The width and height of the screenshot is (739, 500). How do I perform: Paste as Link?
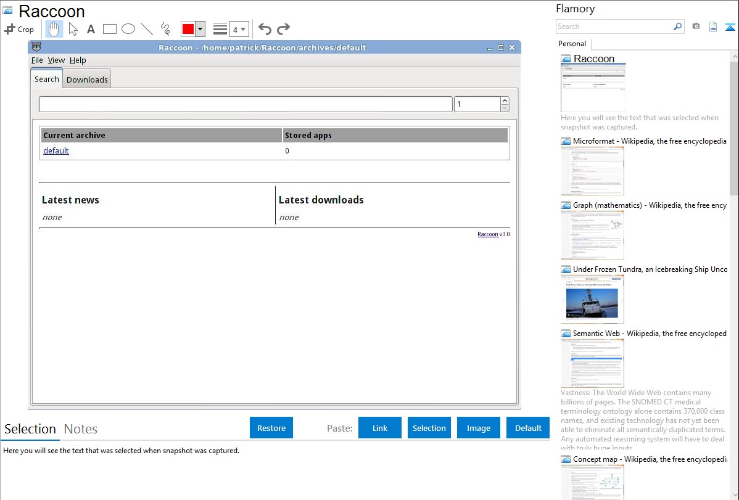click(x=380, y=428)
